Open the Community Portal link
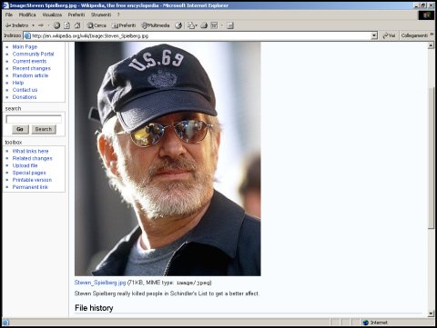Viewport: 437px width, 328px height. tap(33, 54)
